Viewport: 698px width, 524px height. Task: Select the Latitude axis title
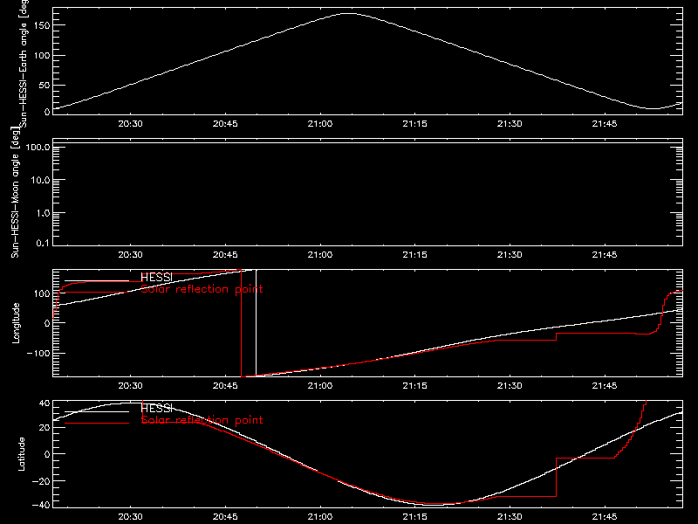pos(21,454)
